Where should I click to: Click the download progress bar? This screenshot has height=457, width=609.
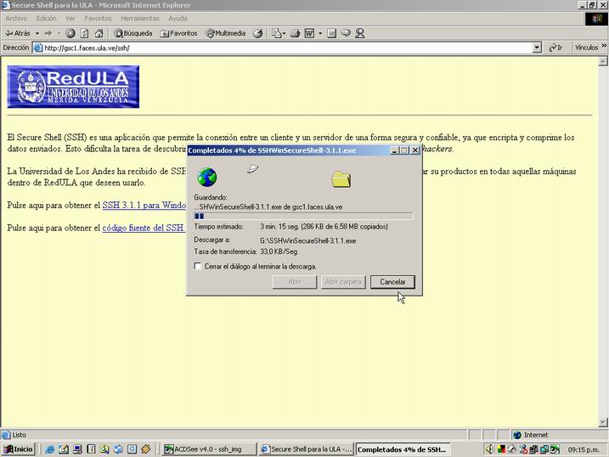coord(303,217)
